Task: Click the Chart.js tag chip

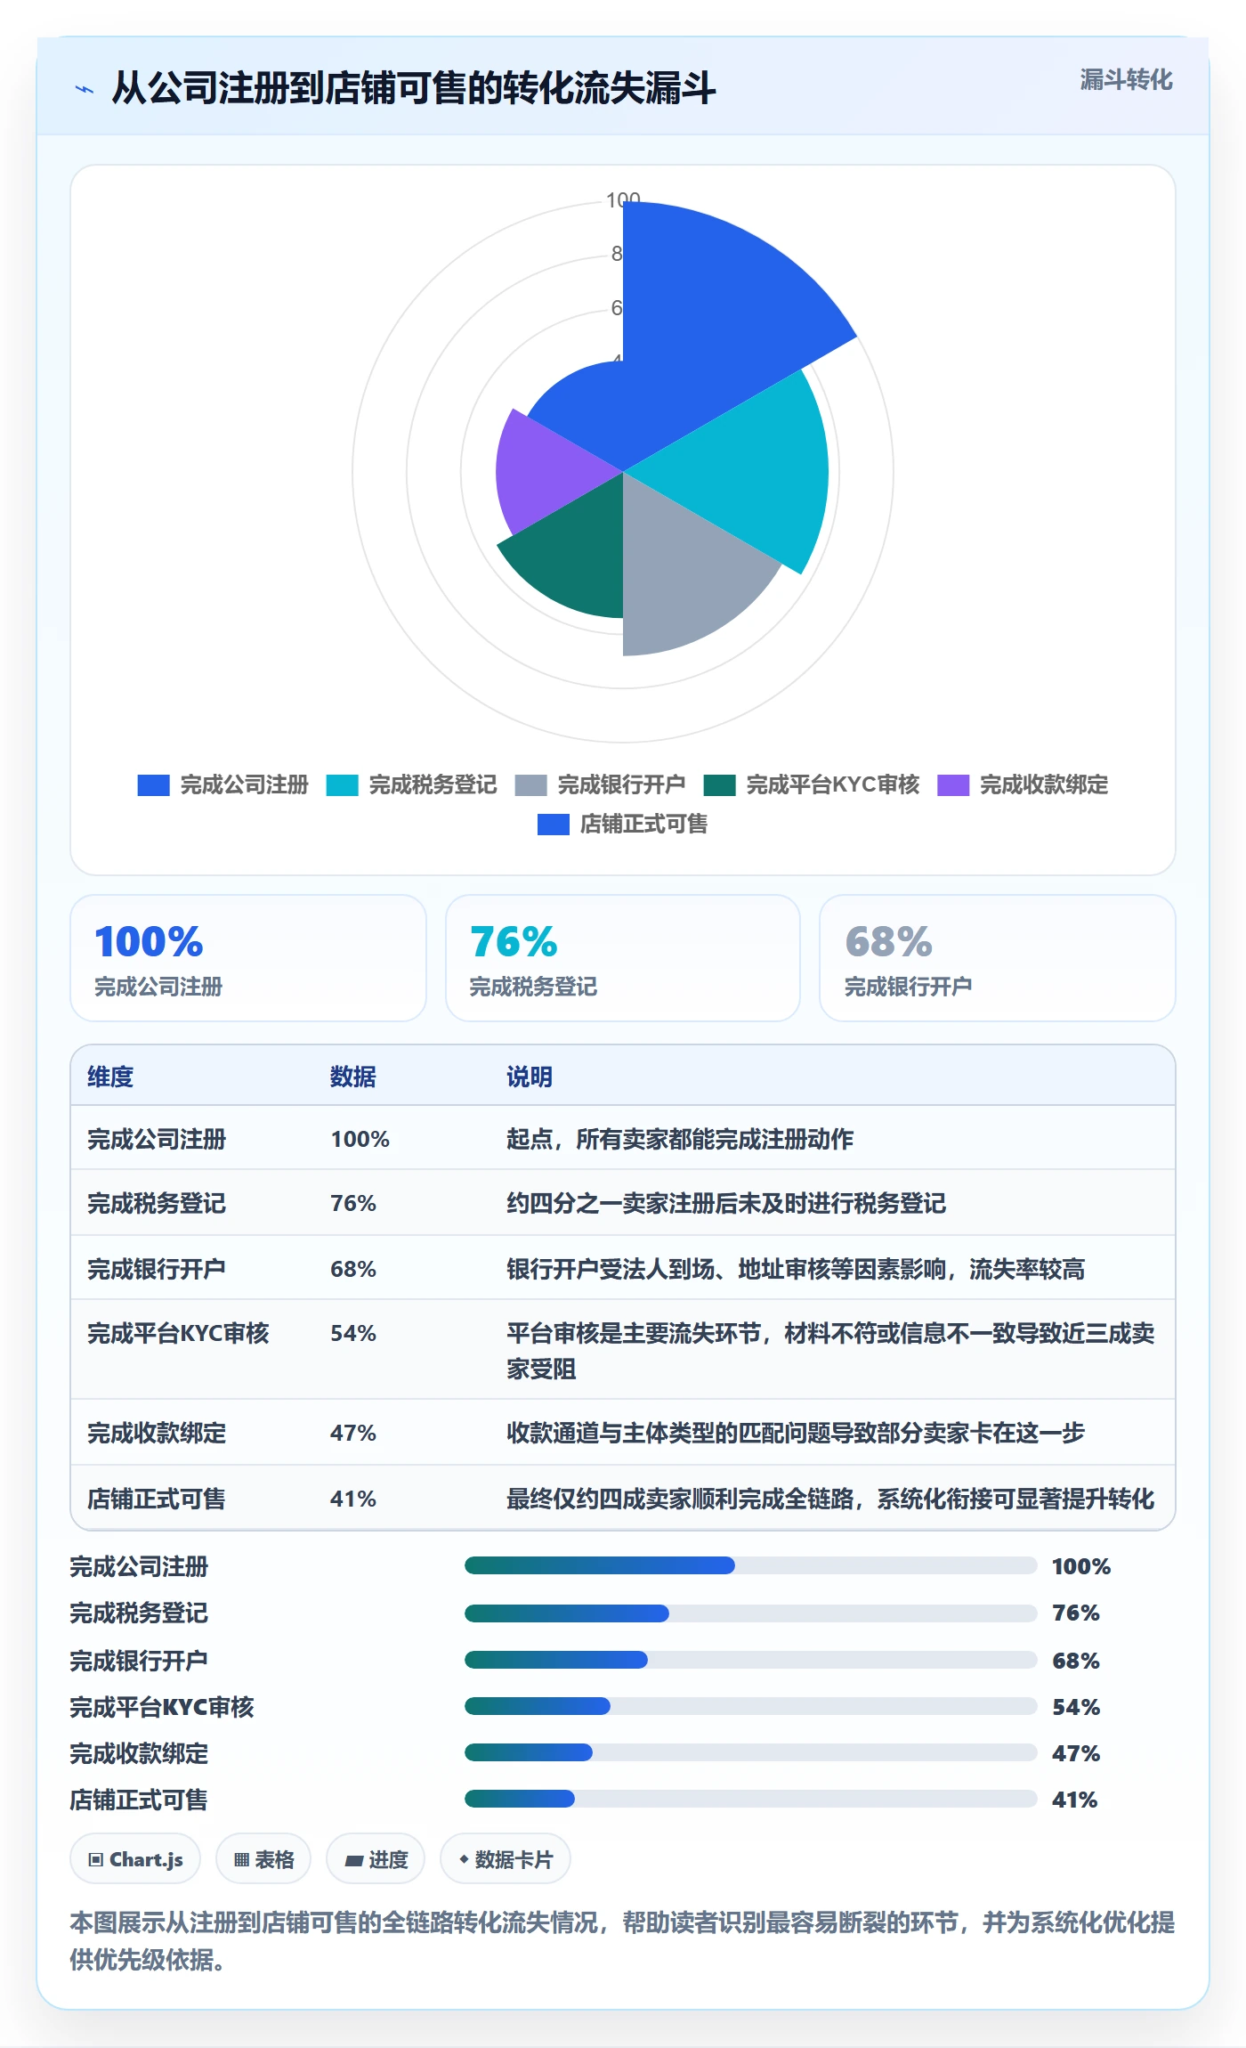Action: (135, 1859)
